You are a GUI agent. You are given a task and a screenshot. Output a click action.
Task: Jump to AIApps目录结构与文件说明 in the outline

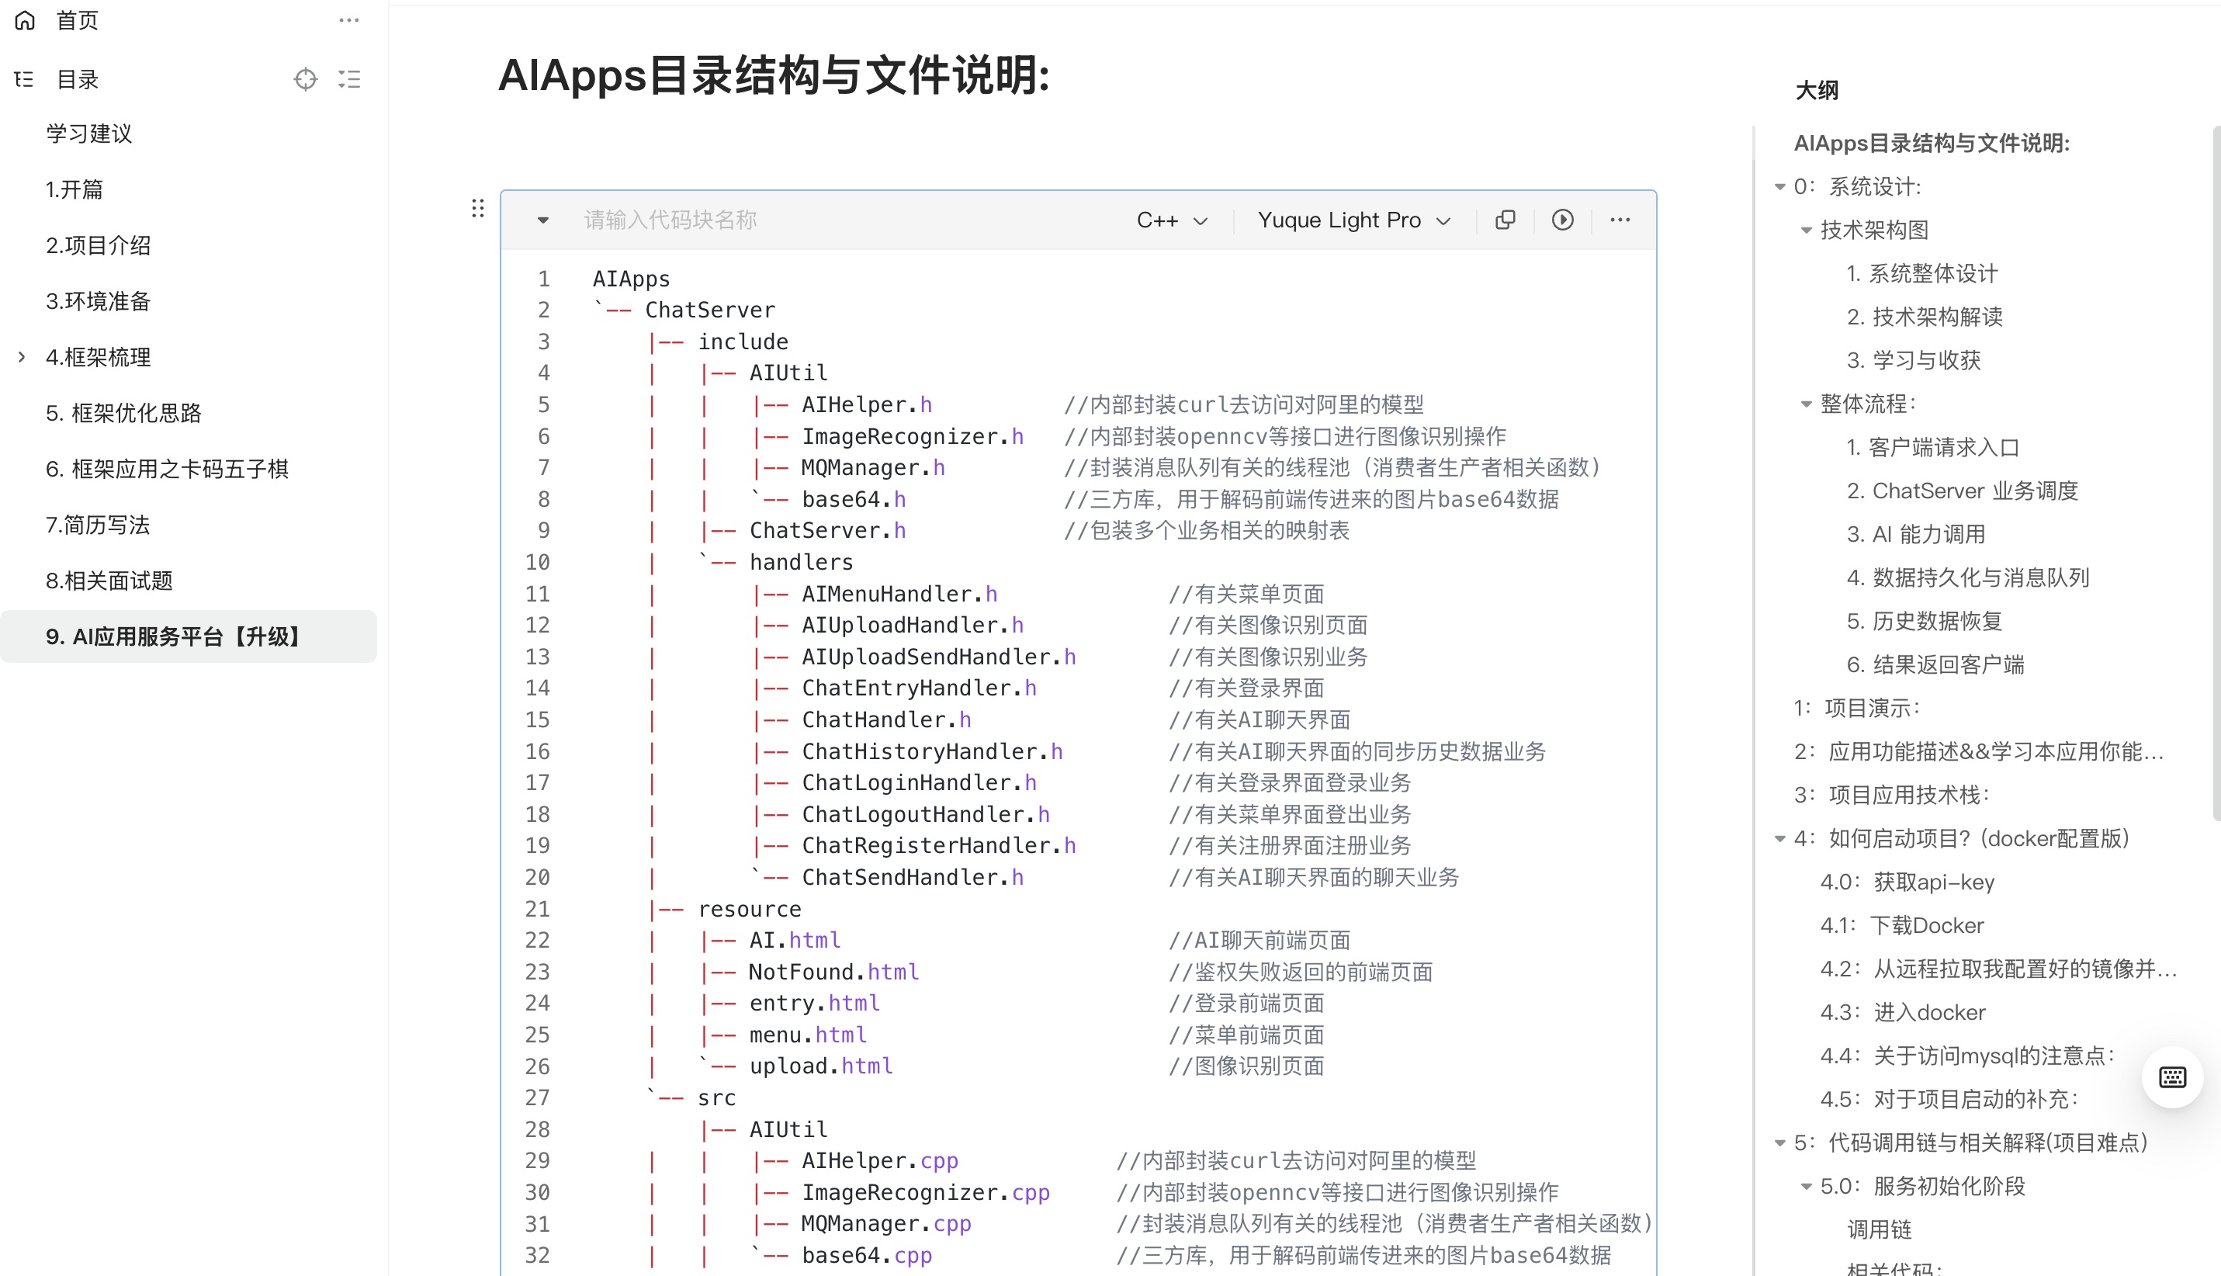click(x=1931, y=143)
